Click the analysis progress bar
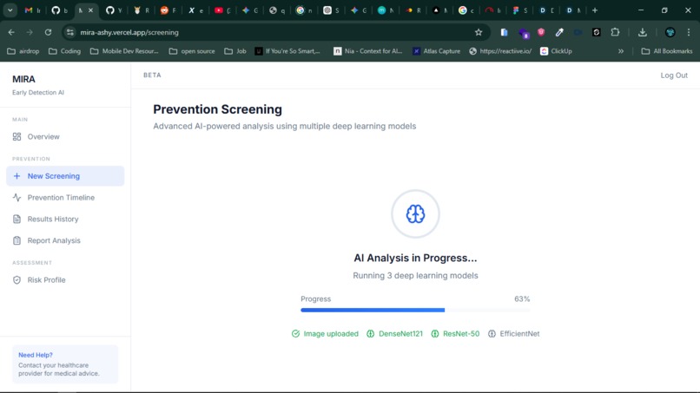The image size is (700, 393). click(x=415, y=310)
